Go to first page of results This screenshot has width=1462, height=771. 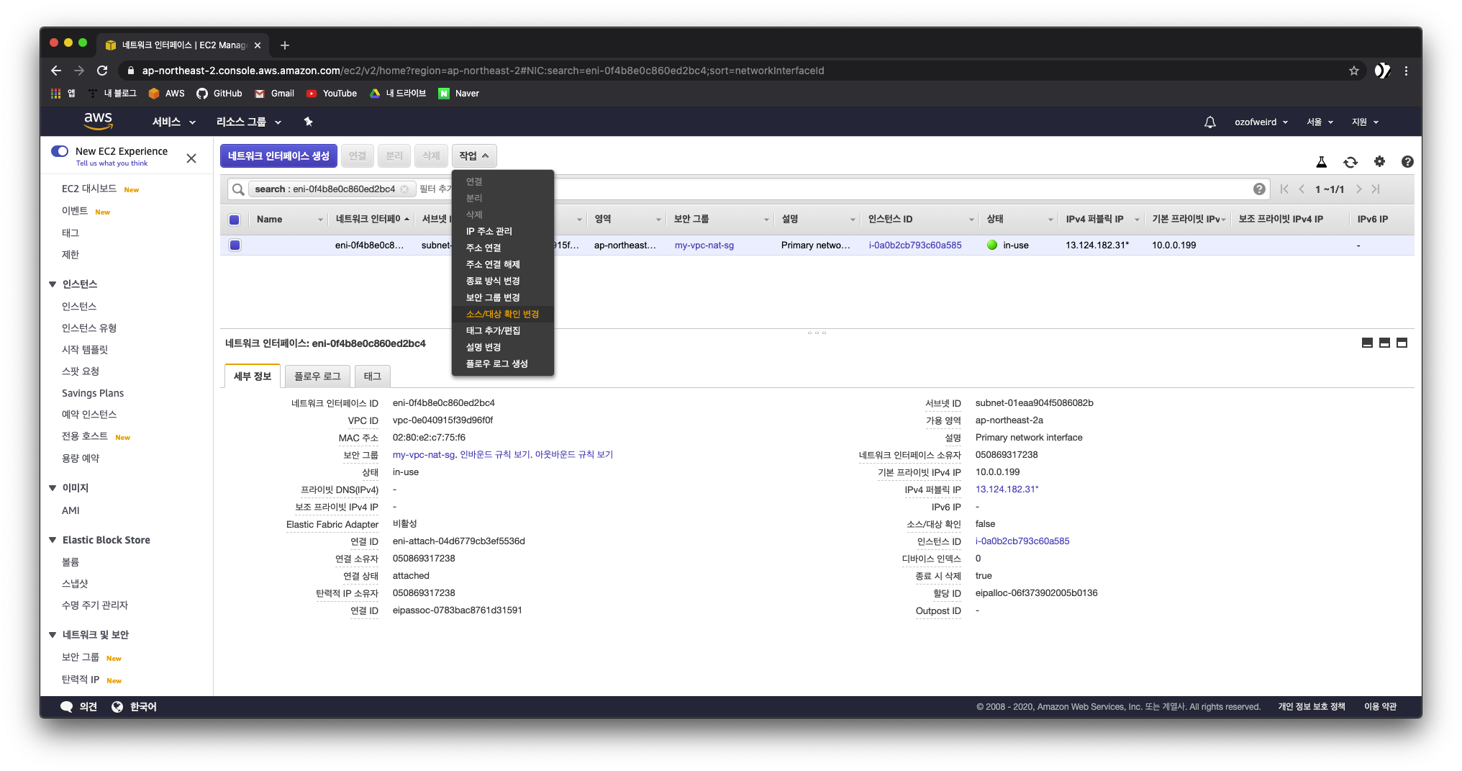[1284, 189]
